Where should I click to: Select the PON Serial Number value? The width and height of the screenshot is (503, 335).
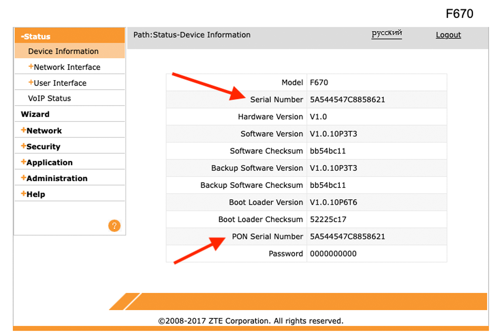point(347,236)
